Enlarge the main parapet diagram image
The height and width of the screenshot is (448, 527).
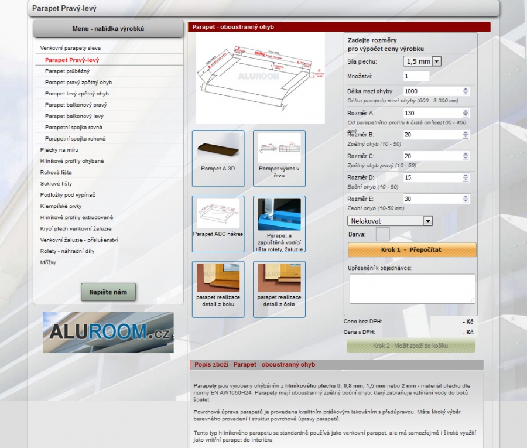tap(260, 78)
